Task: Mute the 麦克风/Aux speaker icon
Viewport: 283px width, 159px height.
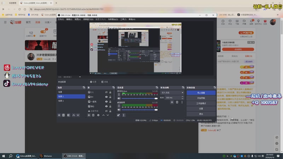Action: click(x=119, y=99)
